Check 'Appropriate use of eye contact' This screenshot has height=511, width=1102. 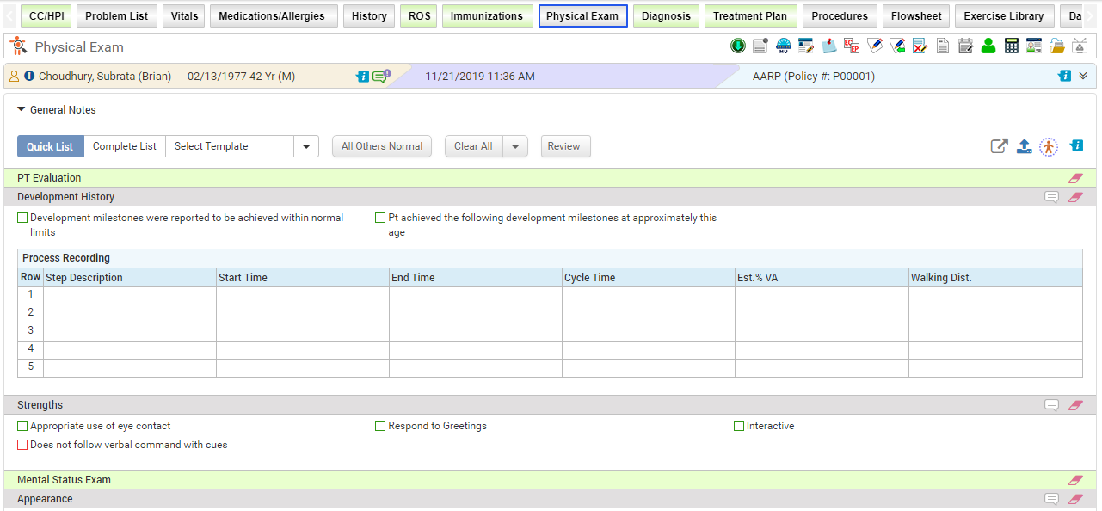click(x=22, y=426)
